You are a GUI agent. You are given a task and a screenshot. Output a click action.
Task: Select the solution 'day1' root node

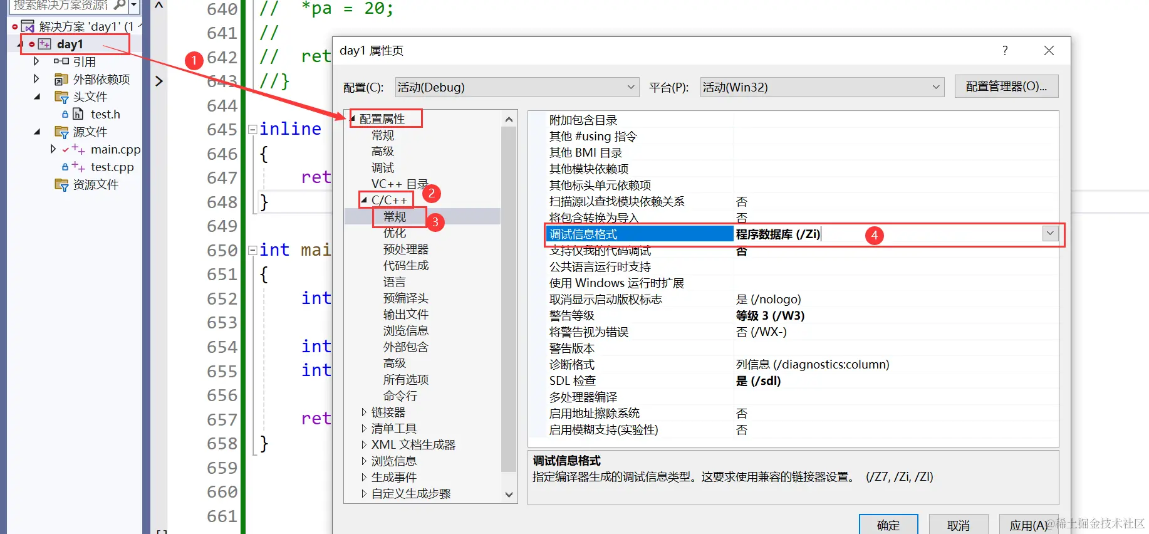pos(86,26)
